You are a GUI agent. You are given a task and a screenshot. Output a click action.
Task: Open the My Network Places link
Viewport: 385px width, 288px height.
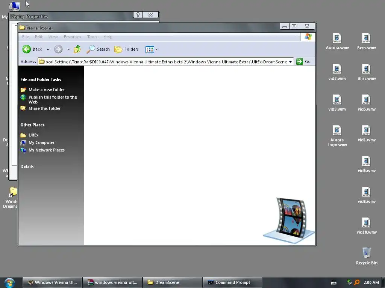(x=46, y=150)
